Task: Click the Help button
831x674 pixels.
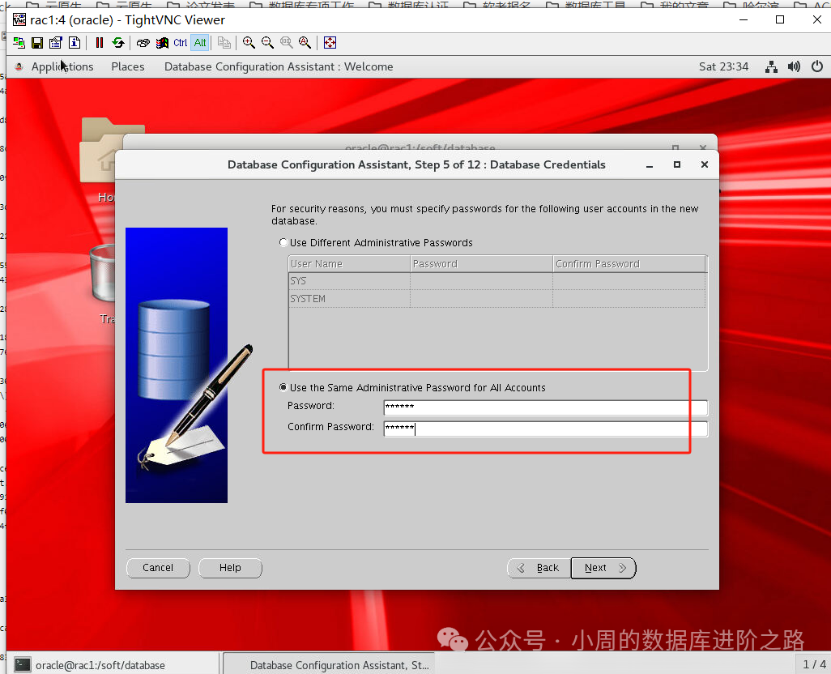Action: click(x=230, y=568)
